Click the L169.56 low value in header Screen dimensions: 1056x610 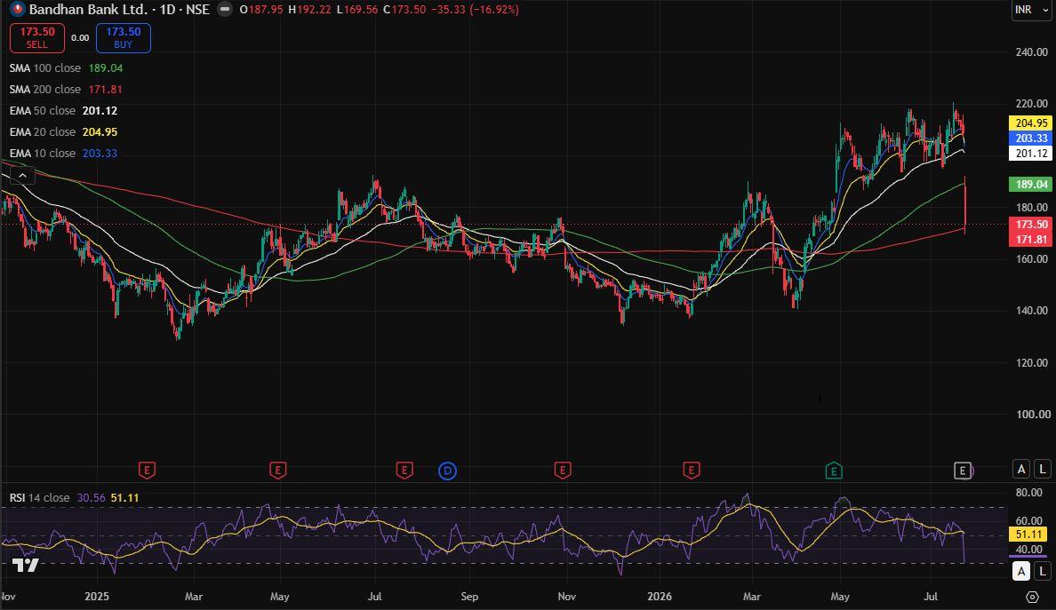coord(357,10)
